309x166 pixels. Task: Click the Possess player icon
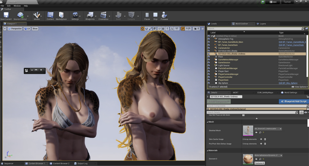tap(164, 15)
